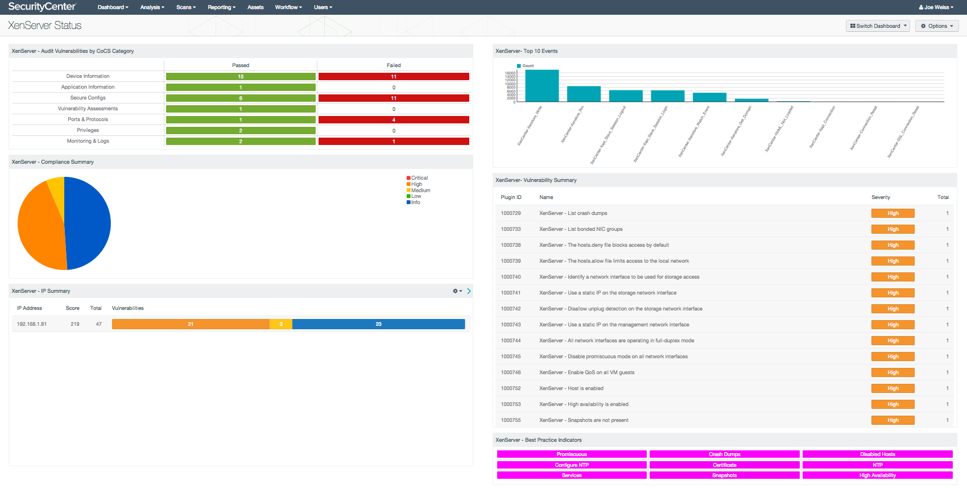Click the NTP indicator
Image resolution: width=967 pixels, height=493 pixels.
pos(878,465)
